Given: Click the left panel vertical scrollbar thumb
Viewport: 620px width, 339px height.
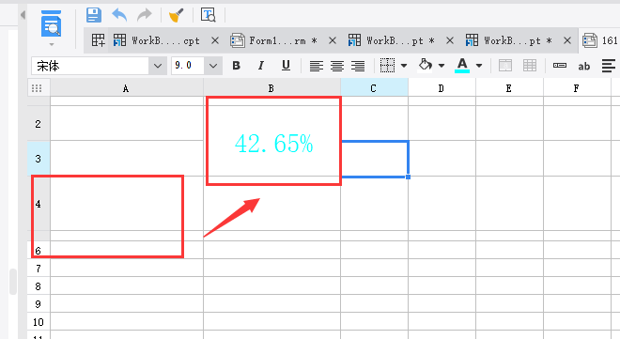Looking at the screenshot, I should click(x=13, y=282).
